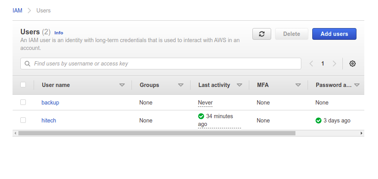The width and height of the screenshot is (378, 179).
Task: Open table preferences gear icon
Action: (x=352, y=64)
